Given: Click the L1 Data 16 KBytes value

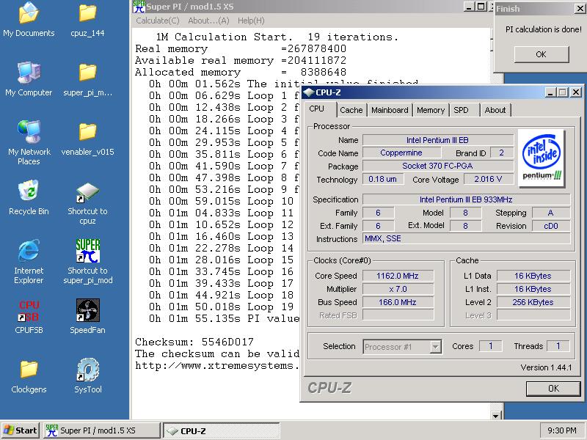Looking at the screenshot, I should click(533, 276).
